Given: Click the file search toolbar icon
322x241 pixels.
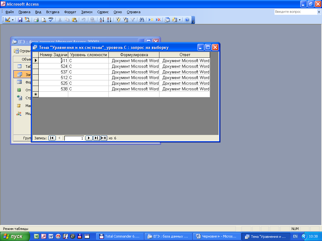Looking at the screenshot, I should pyautogui.click(x=27, y=20).
